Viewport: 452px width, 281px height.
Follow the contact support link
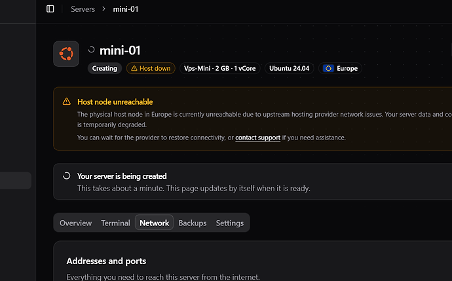tap(257, 138)
